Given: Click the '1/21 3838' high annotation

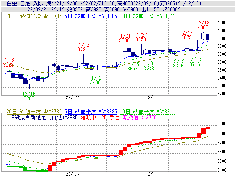Looking at the screenshot, I should [125, 38].
